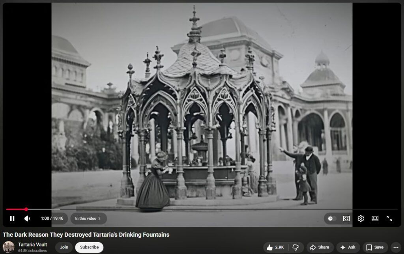Dislike the video with thumbs down

(296, 247)
